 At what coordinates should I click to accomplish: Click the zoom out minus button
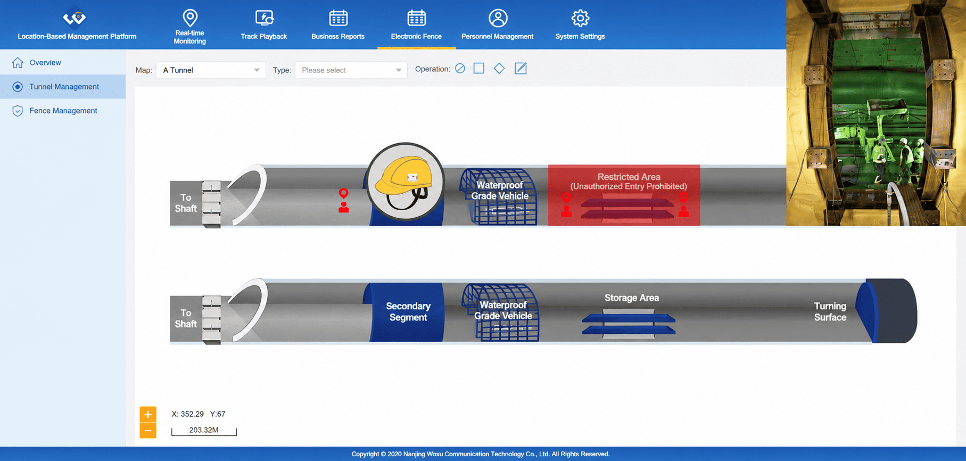click(x=148, y=431)
